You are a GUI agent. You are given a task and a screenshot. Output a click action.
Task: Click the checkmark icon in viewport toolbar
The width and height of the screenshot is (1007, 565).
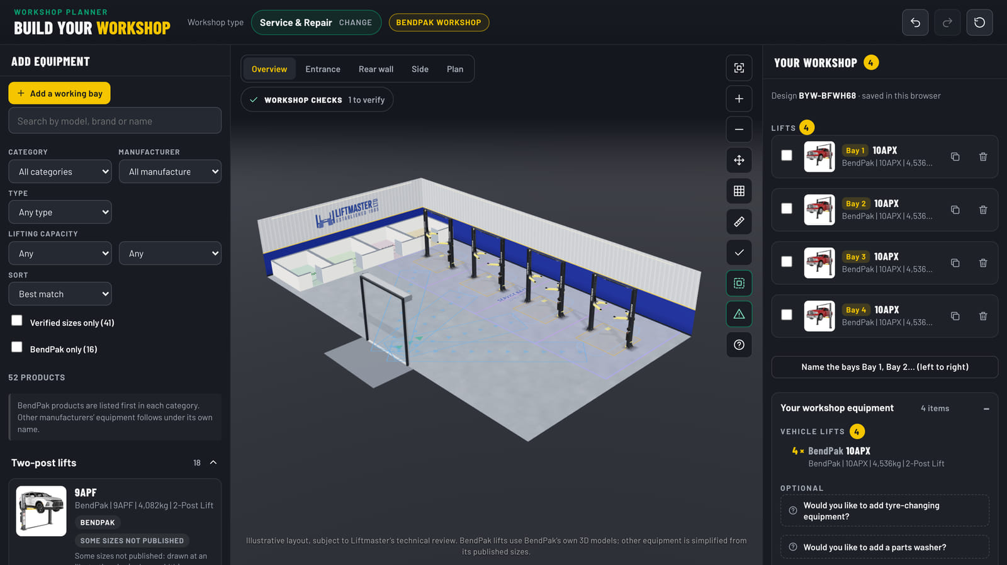739,252
